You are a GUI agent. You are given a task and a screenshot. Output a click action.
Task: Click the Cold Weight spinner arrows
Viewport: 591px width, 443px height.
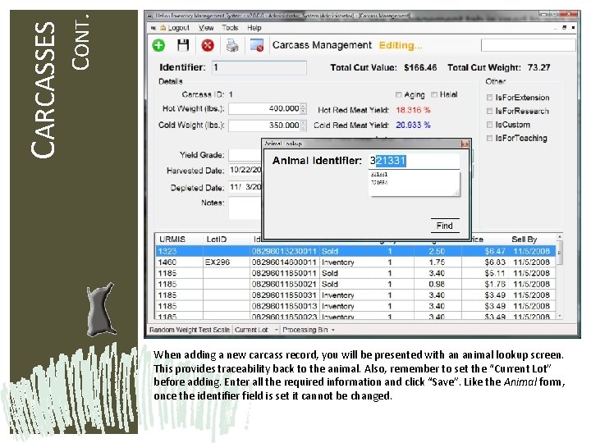[303, 126]
